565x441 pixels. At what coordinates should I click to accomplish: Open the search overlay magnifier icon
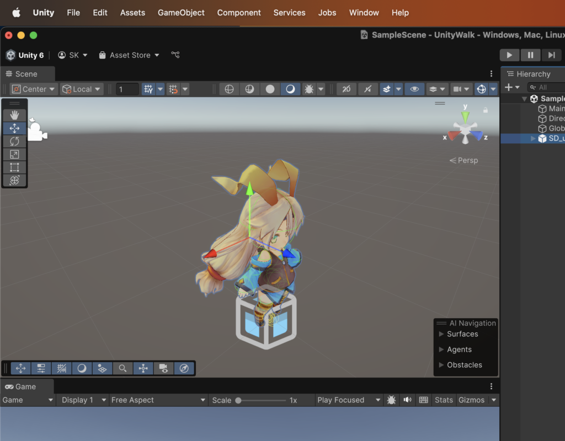[x=123, y=368]
